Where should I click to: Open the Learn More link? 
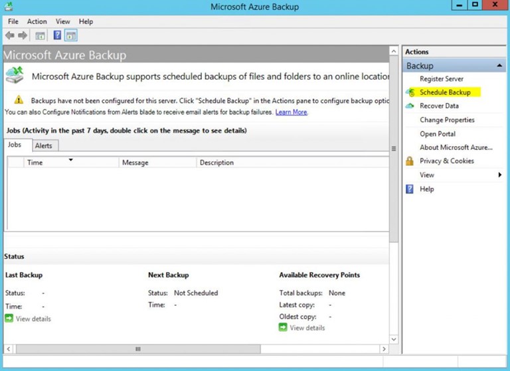[291, 112]
